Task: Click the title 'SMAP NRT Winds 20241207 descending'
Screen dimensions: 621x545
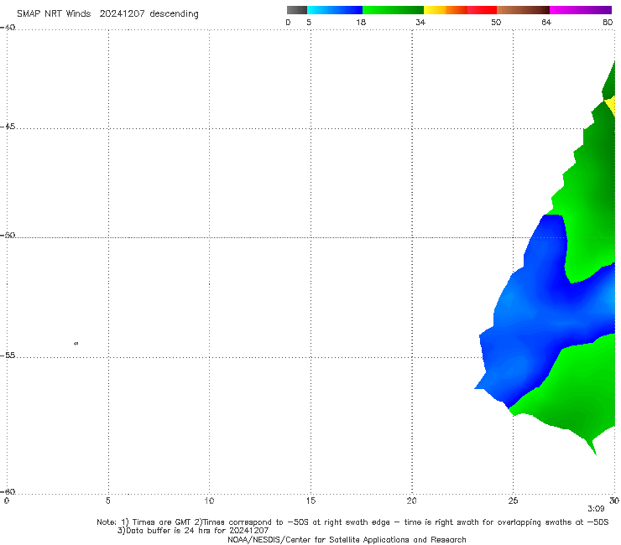Action: (107, 13)
